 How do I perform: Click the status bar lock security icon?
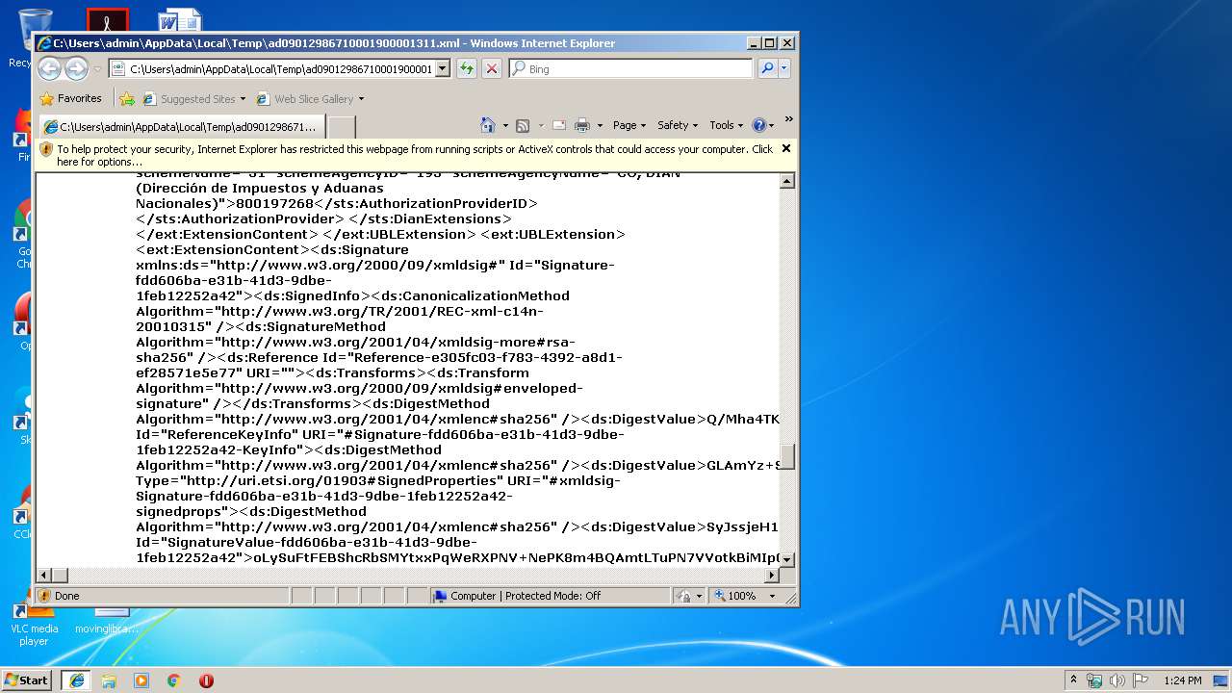[x=683, y=596]
